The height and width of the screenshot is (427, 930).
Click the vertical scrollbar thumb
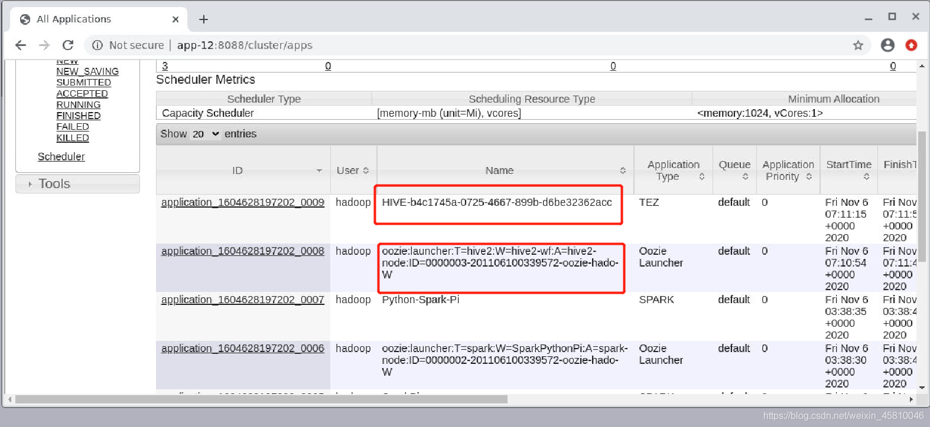pos(922,196)
